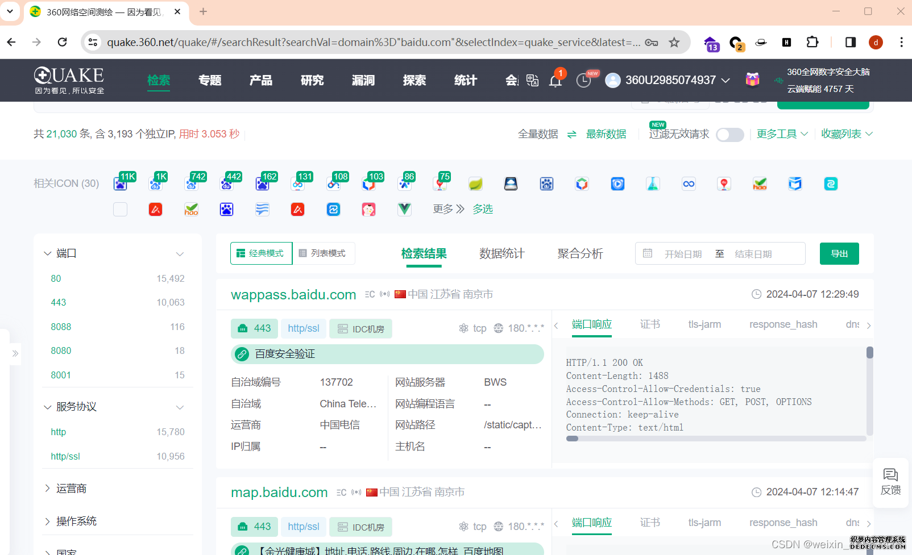Screen dimensions: 912x555
Task: Click the translate language icon
Action: (x=532, y=81)
